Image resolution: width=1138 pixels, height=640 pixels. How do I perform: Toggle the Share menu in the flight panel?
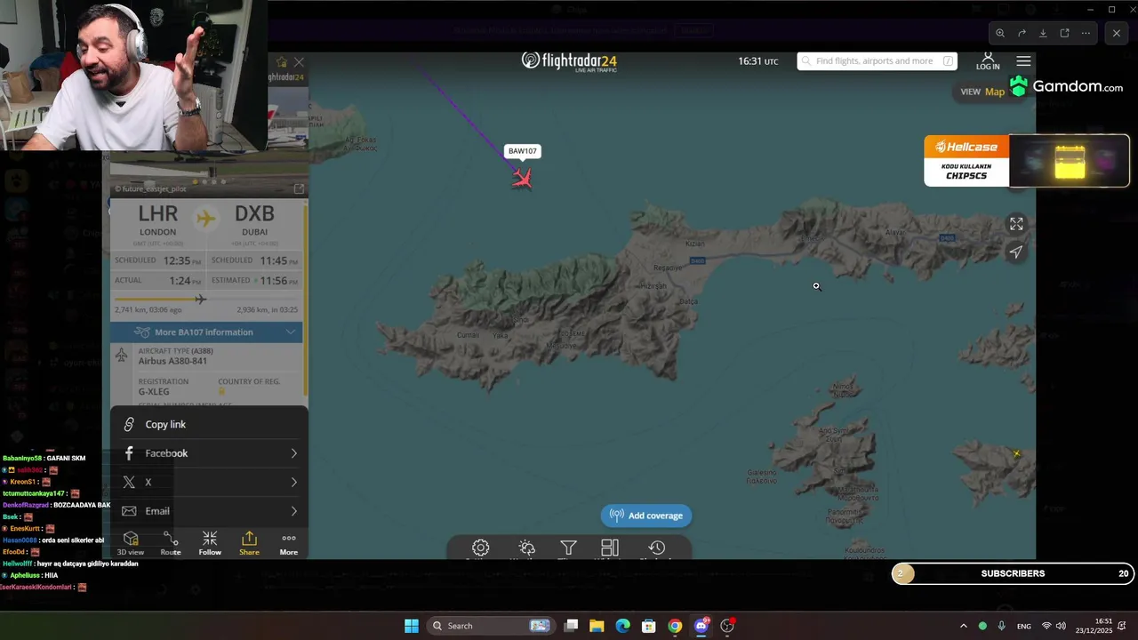point(249,543)
